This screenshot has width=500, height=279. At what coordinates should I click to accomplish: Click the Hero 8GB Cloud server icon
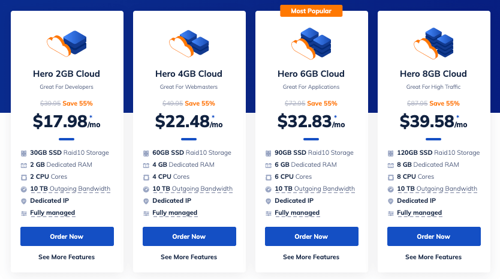click(x=433, y=42)
